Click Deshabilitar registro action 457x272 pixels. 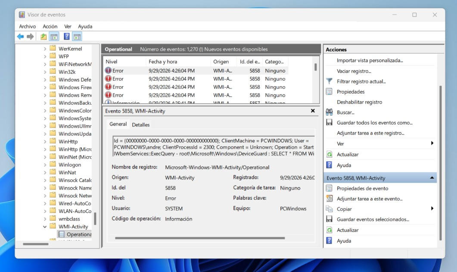[x=359, y=102]
